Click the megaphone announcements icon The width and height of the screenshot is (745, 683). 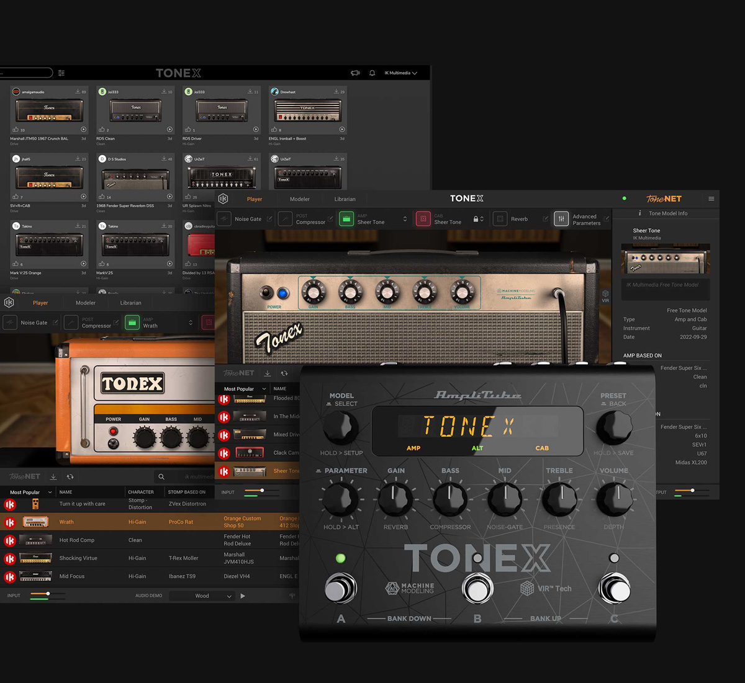[x=355, y=73]
